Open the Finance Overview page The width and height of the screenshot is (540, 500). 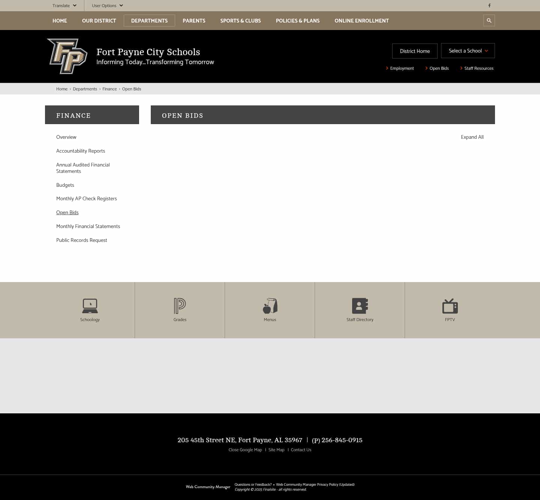pyautogui.click(x=66, y=137)
